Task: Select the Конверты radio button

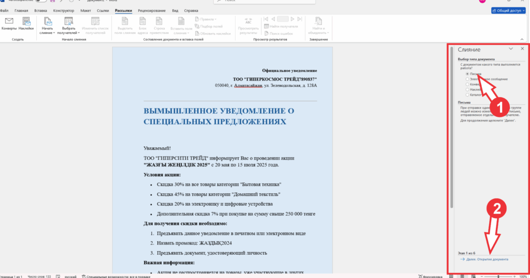Action: (467, 84)
